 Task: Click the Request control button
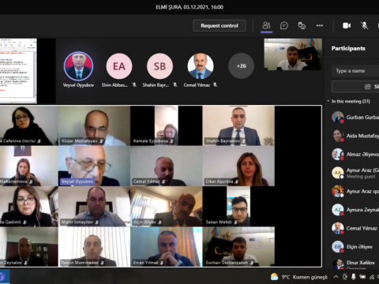pos(220,25)
